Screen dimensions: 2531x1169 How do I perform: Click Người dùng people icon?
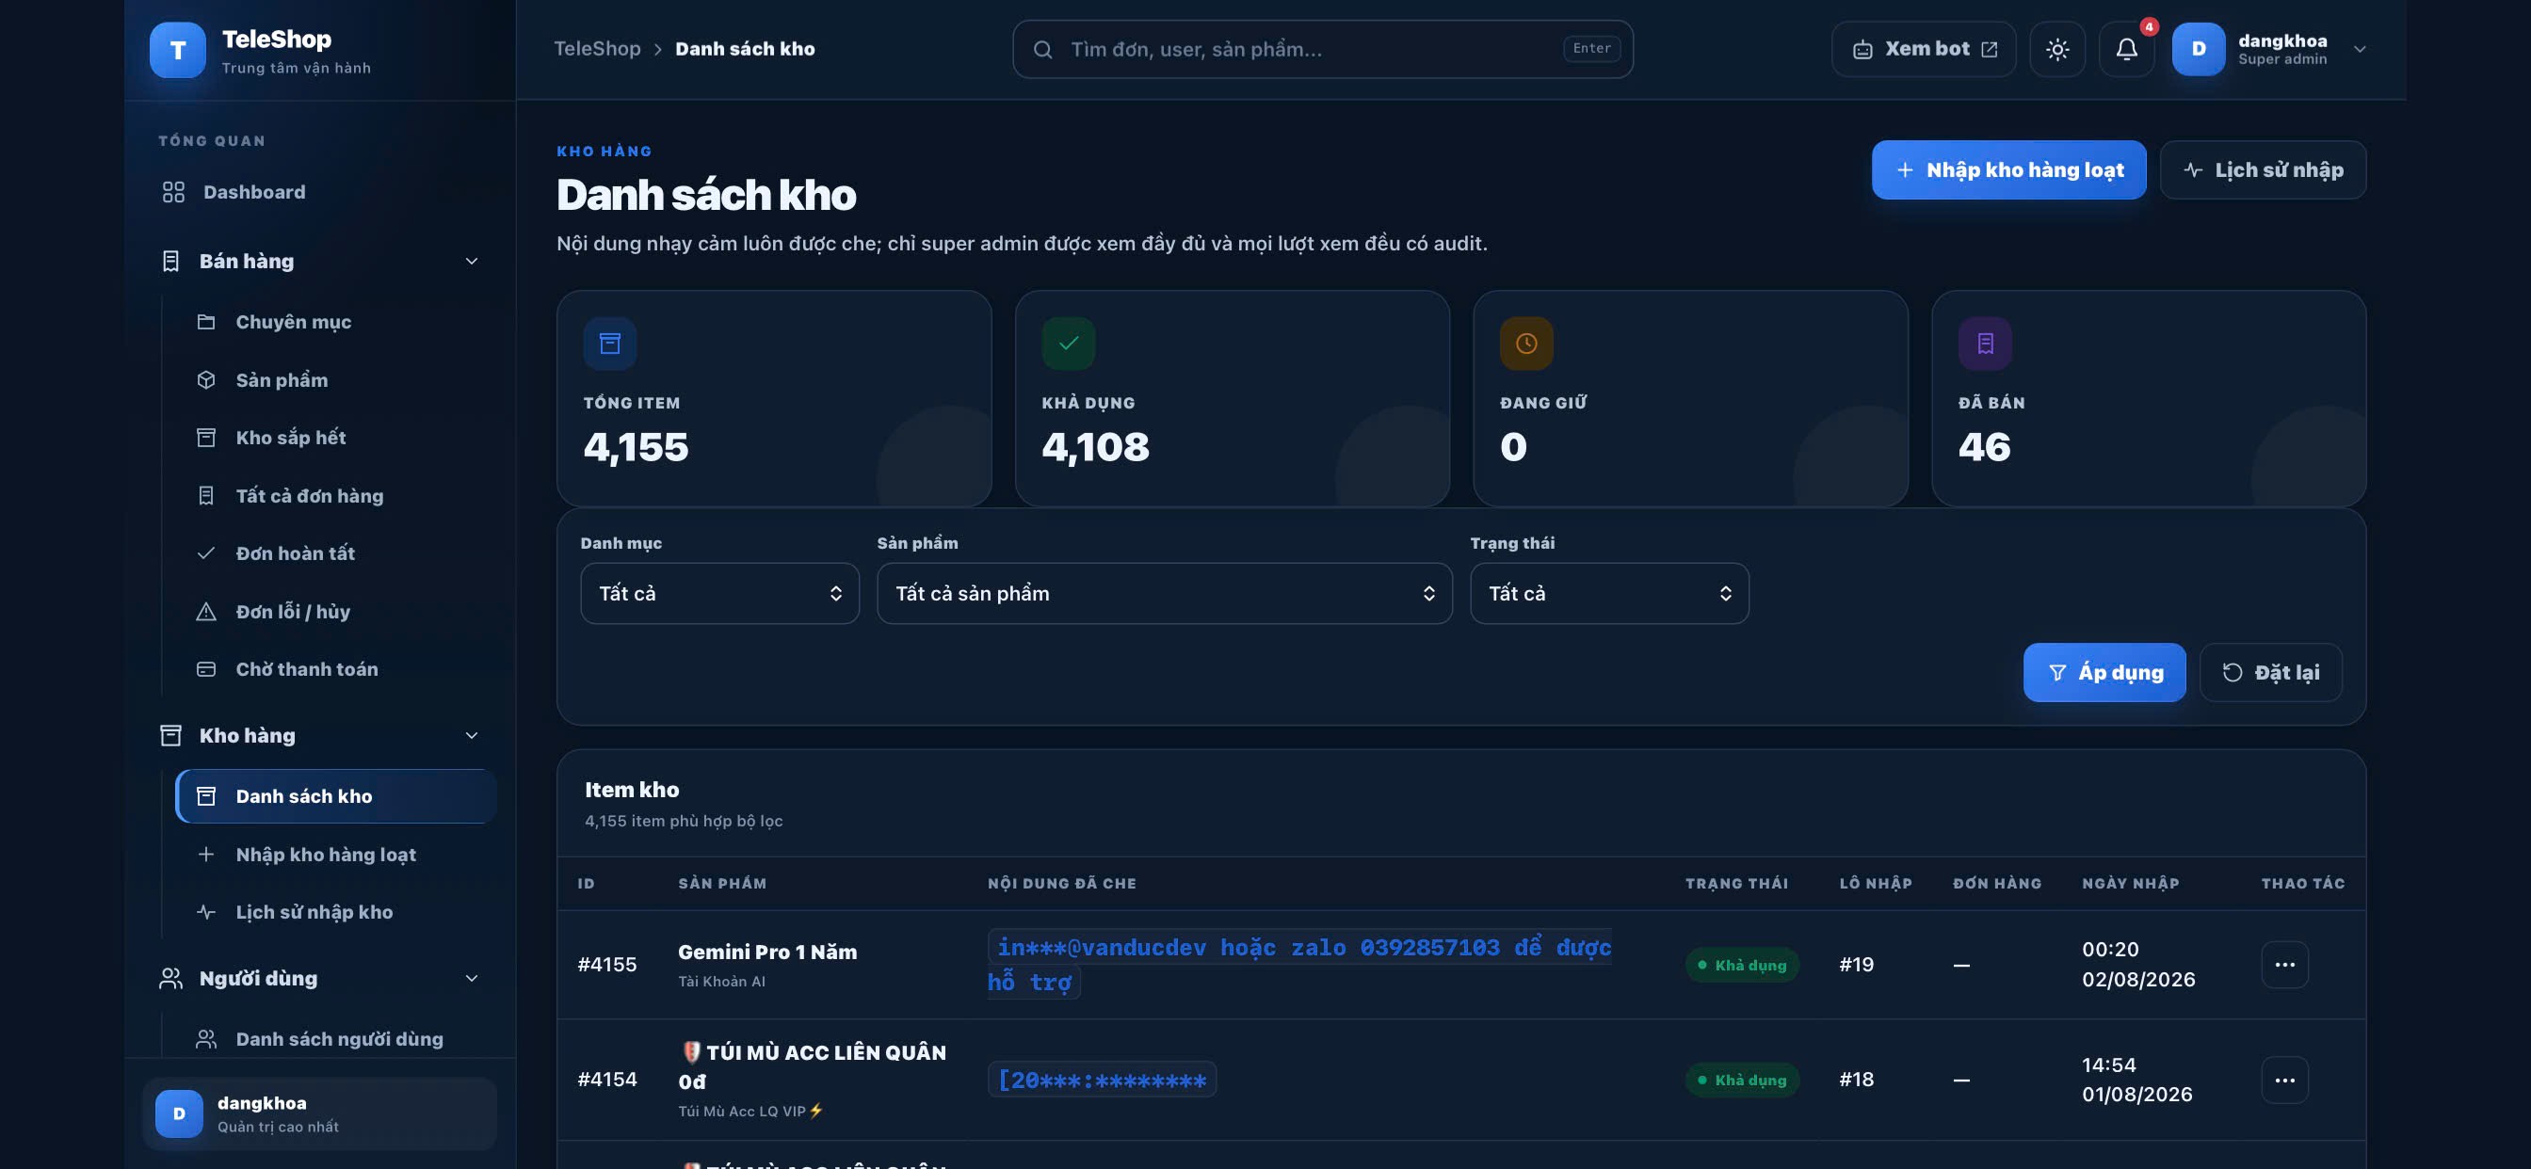pyautogui.click(x=170, y=979)
